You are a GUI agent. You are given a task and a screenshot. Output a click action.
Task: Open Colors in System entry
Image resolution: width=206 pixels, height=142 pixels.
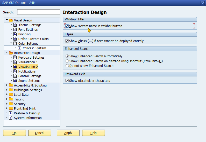click(34, 48)
